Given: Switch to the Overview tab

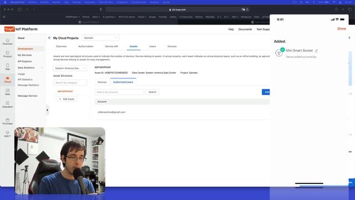Looking at the screenshot, I should (x=62, y=46).
